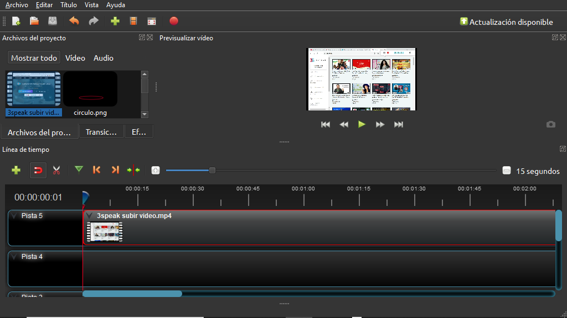Image resolution: width=567 pixels, height=318 pixels.
Task: Undock the Línea de tiempo panel
Action: click(563, 149)
